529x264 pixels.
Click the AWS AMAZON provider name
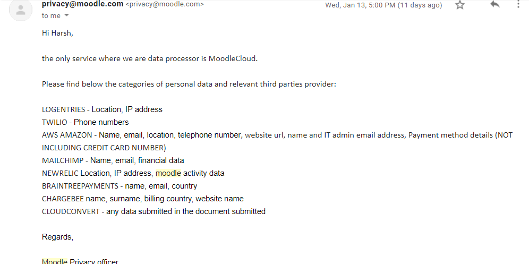[x=67, y=135]
